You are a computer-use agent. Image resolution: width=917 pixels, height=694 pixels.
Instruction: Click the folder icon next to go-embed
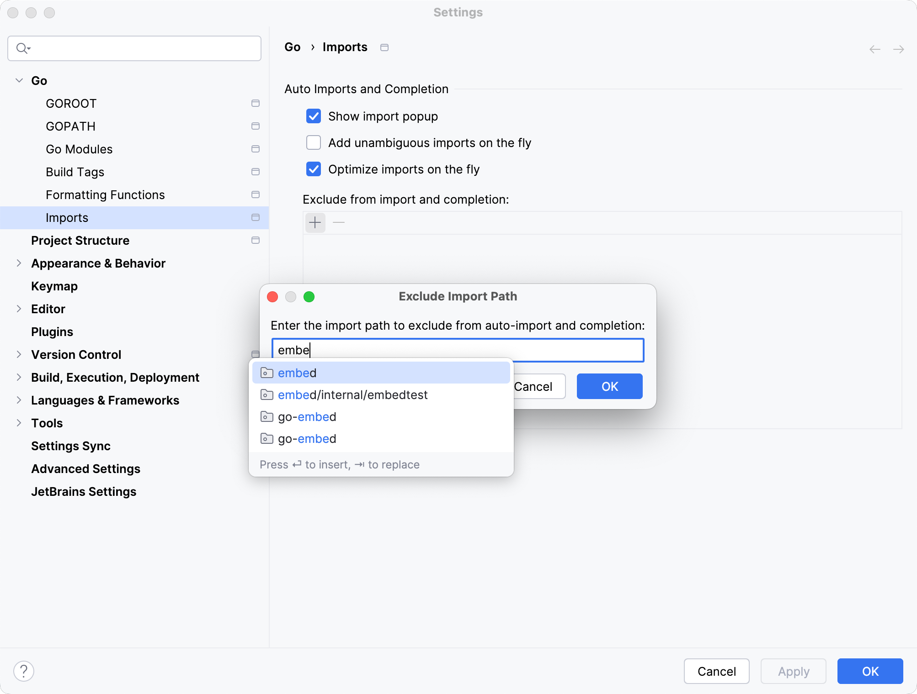[x=267, y=416]
